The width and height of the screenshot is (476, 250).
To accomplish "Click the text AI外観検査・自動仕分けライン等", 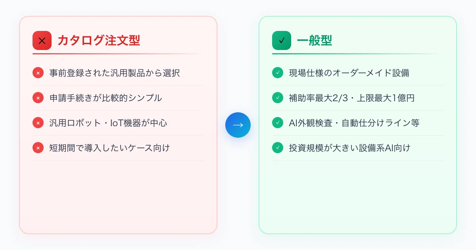I will 354,123.
